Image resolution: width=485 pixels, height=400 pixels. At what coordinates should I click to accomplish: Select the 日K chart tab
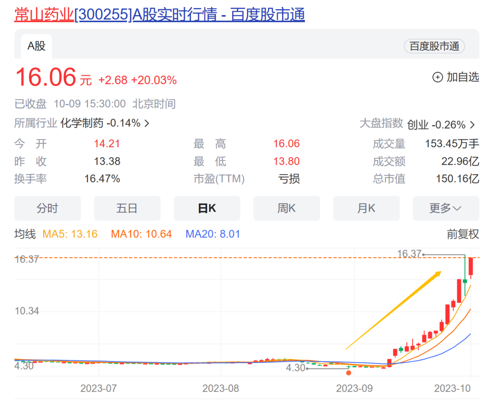coord(207,208)
